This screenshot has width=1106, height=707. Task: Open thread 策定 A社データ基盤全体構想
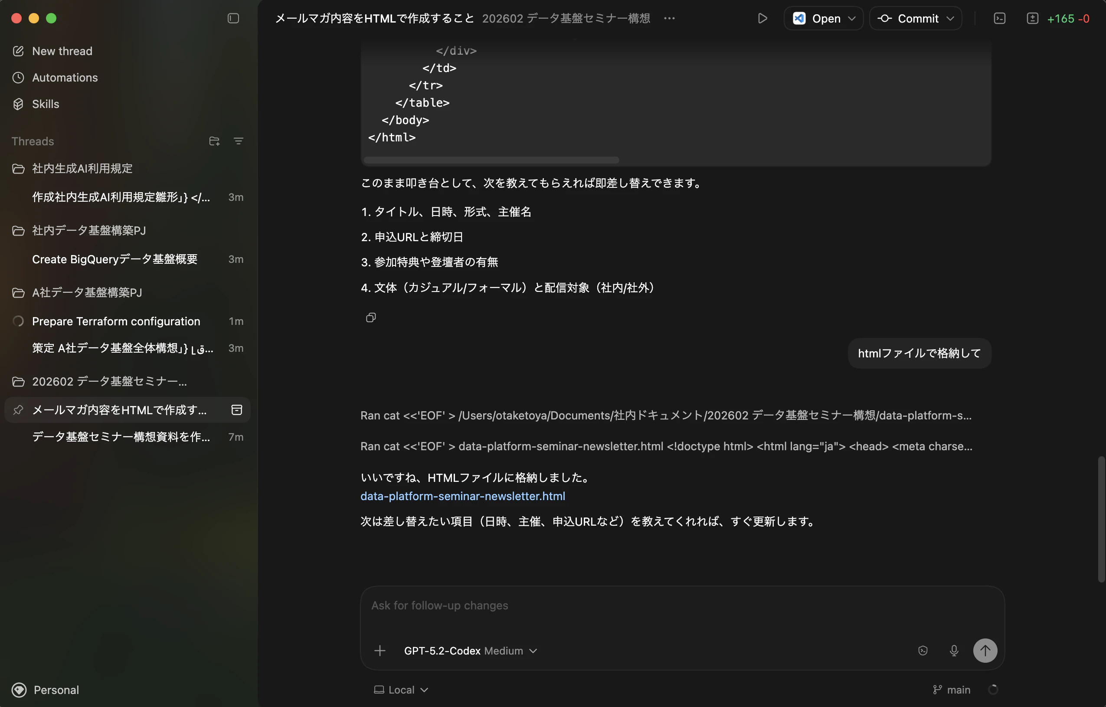tap(128, 348)
